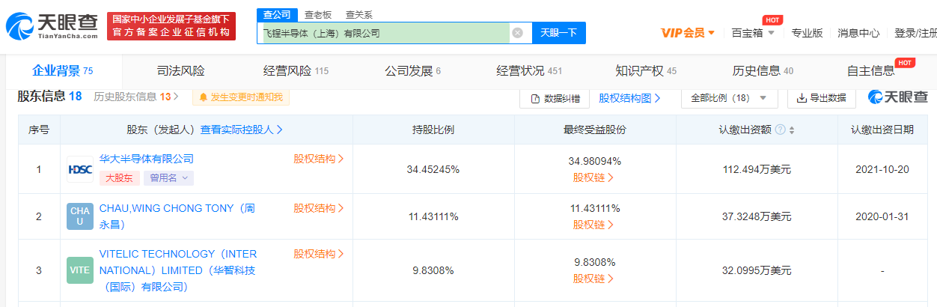Open the 经营状况 tab
This screenshot has width=937, height=307.
click(x=529, y=71)
